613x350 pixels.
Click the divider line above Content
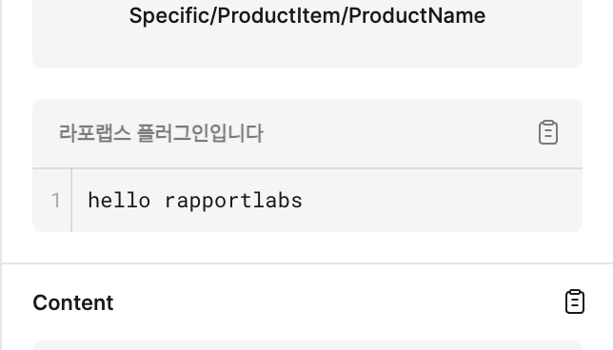(307, 263)
